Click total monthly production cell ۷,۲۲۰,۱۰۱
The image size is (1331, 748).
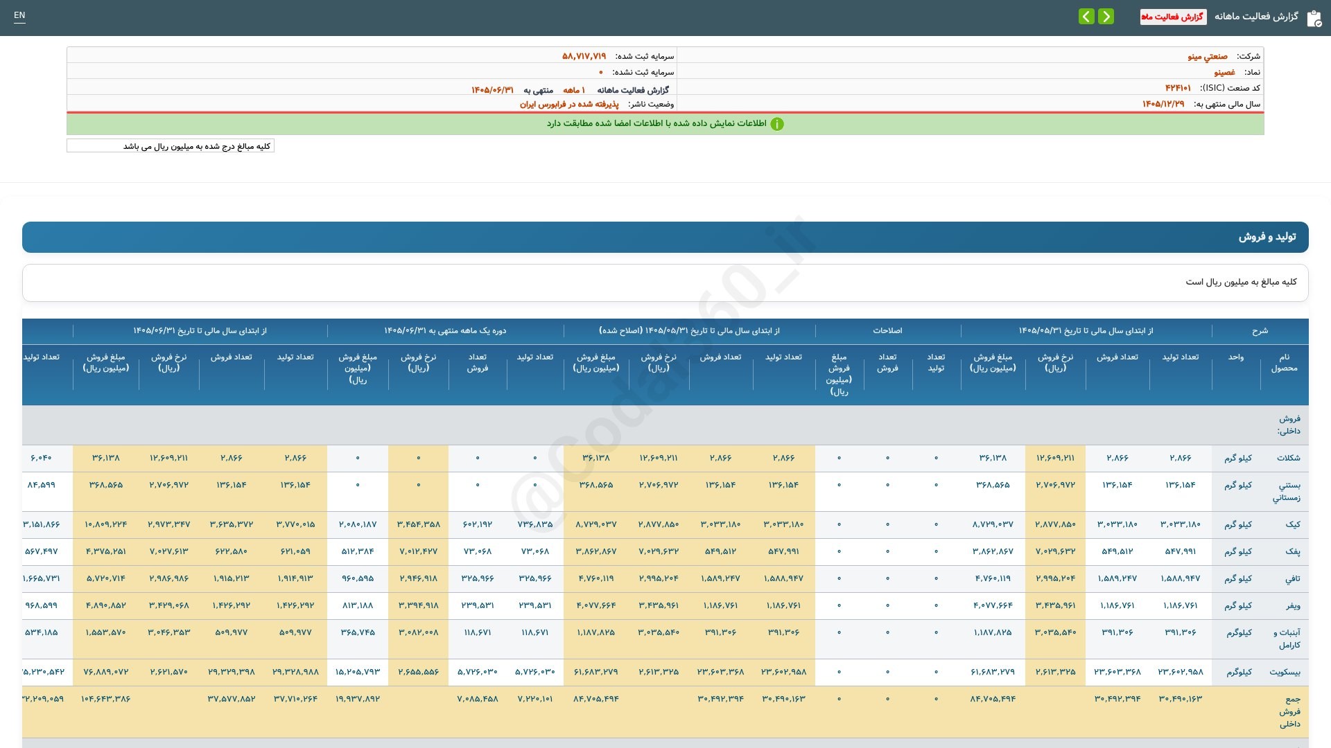click(x=535, y=700)
